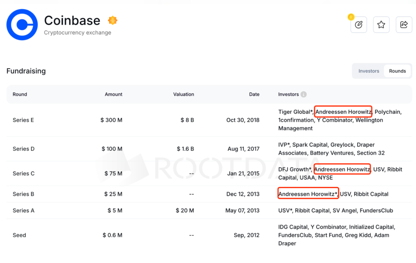Click the $ 25 M amount
Screen dimensions: 416x263
(x=113, y=194)
